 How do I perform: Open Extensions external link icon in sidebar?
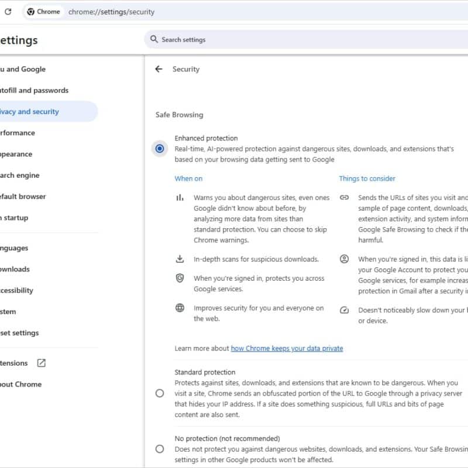tap(41, 363)
